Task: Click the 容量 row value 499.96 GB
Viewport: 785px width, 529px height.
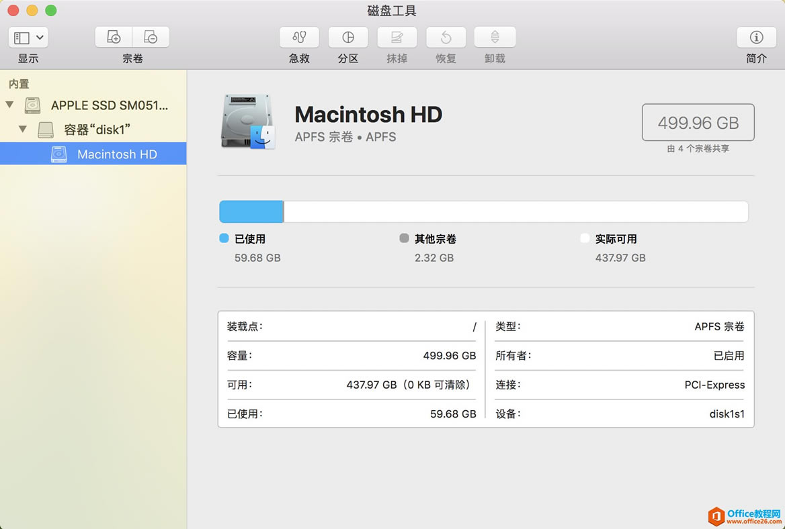Action: click(450, 356)
